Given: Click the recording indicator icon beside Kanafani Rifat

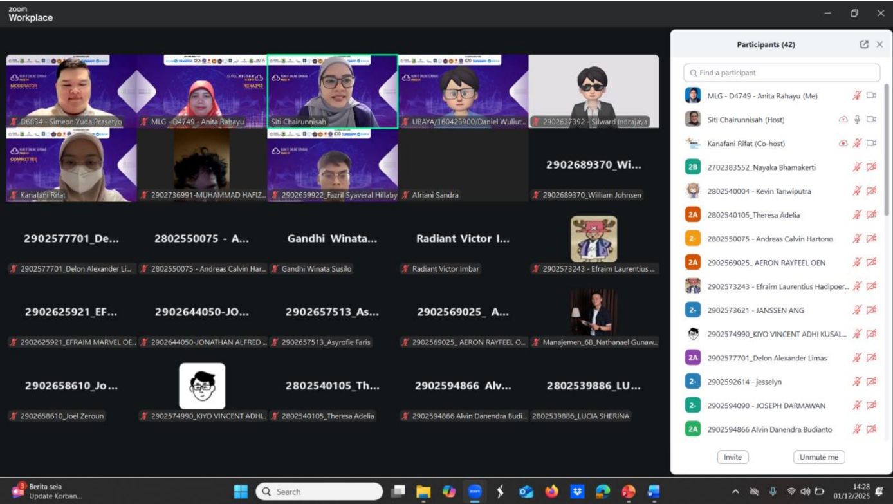Looking at the screenshot, I should (x=843, y=144).
